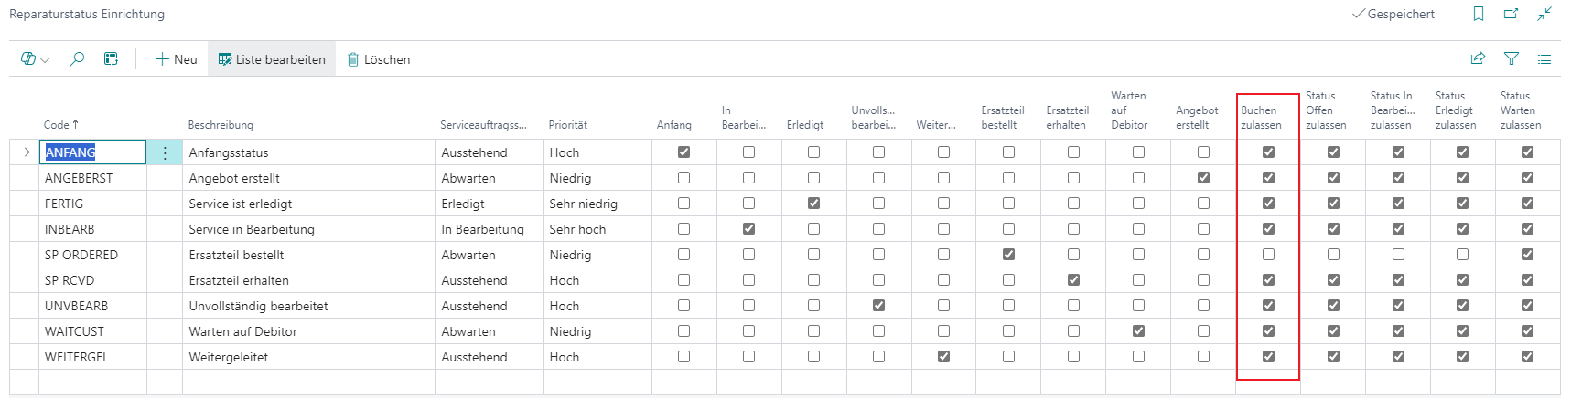Open the Warten auf Debitor column header
Viewport: 1571px width, 398px height.
1129,110
